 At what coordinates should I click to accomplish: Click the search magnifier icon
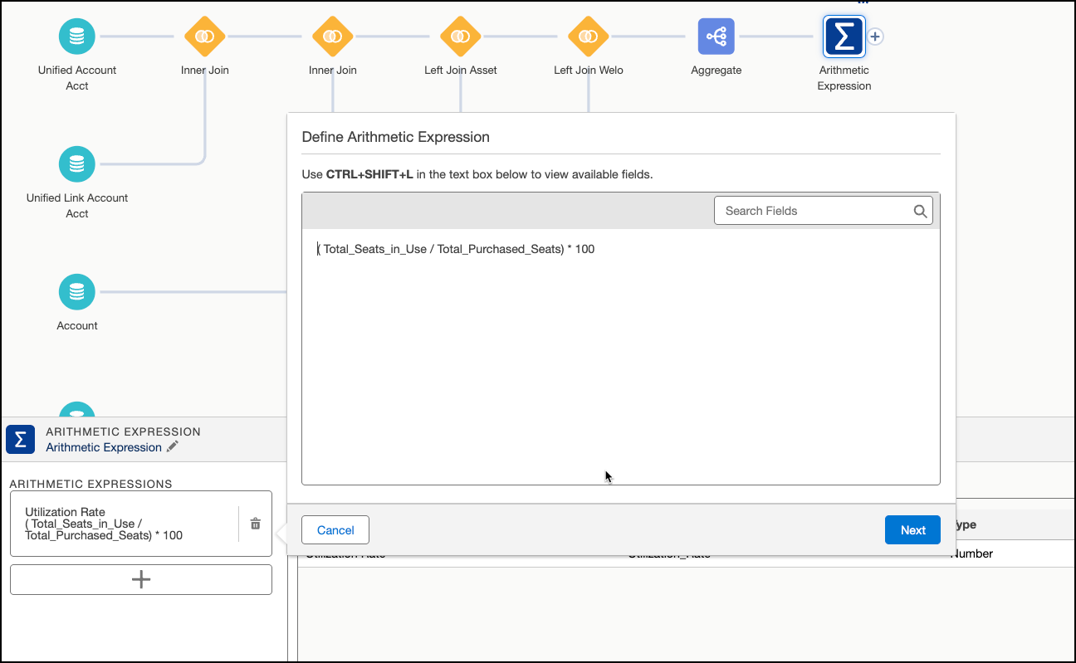point(920,211)
